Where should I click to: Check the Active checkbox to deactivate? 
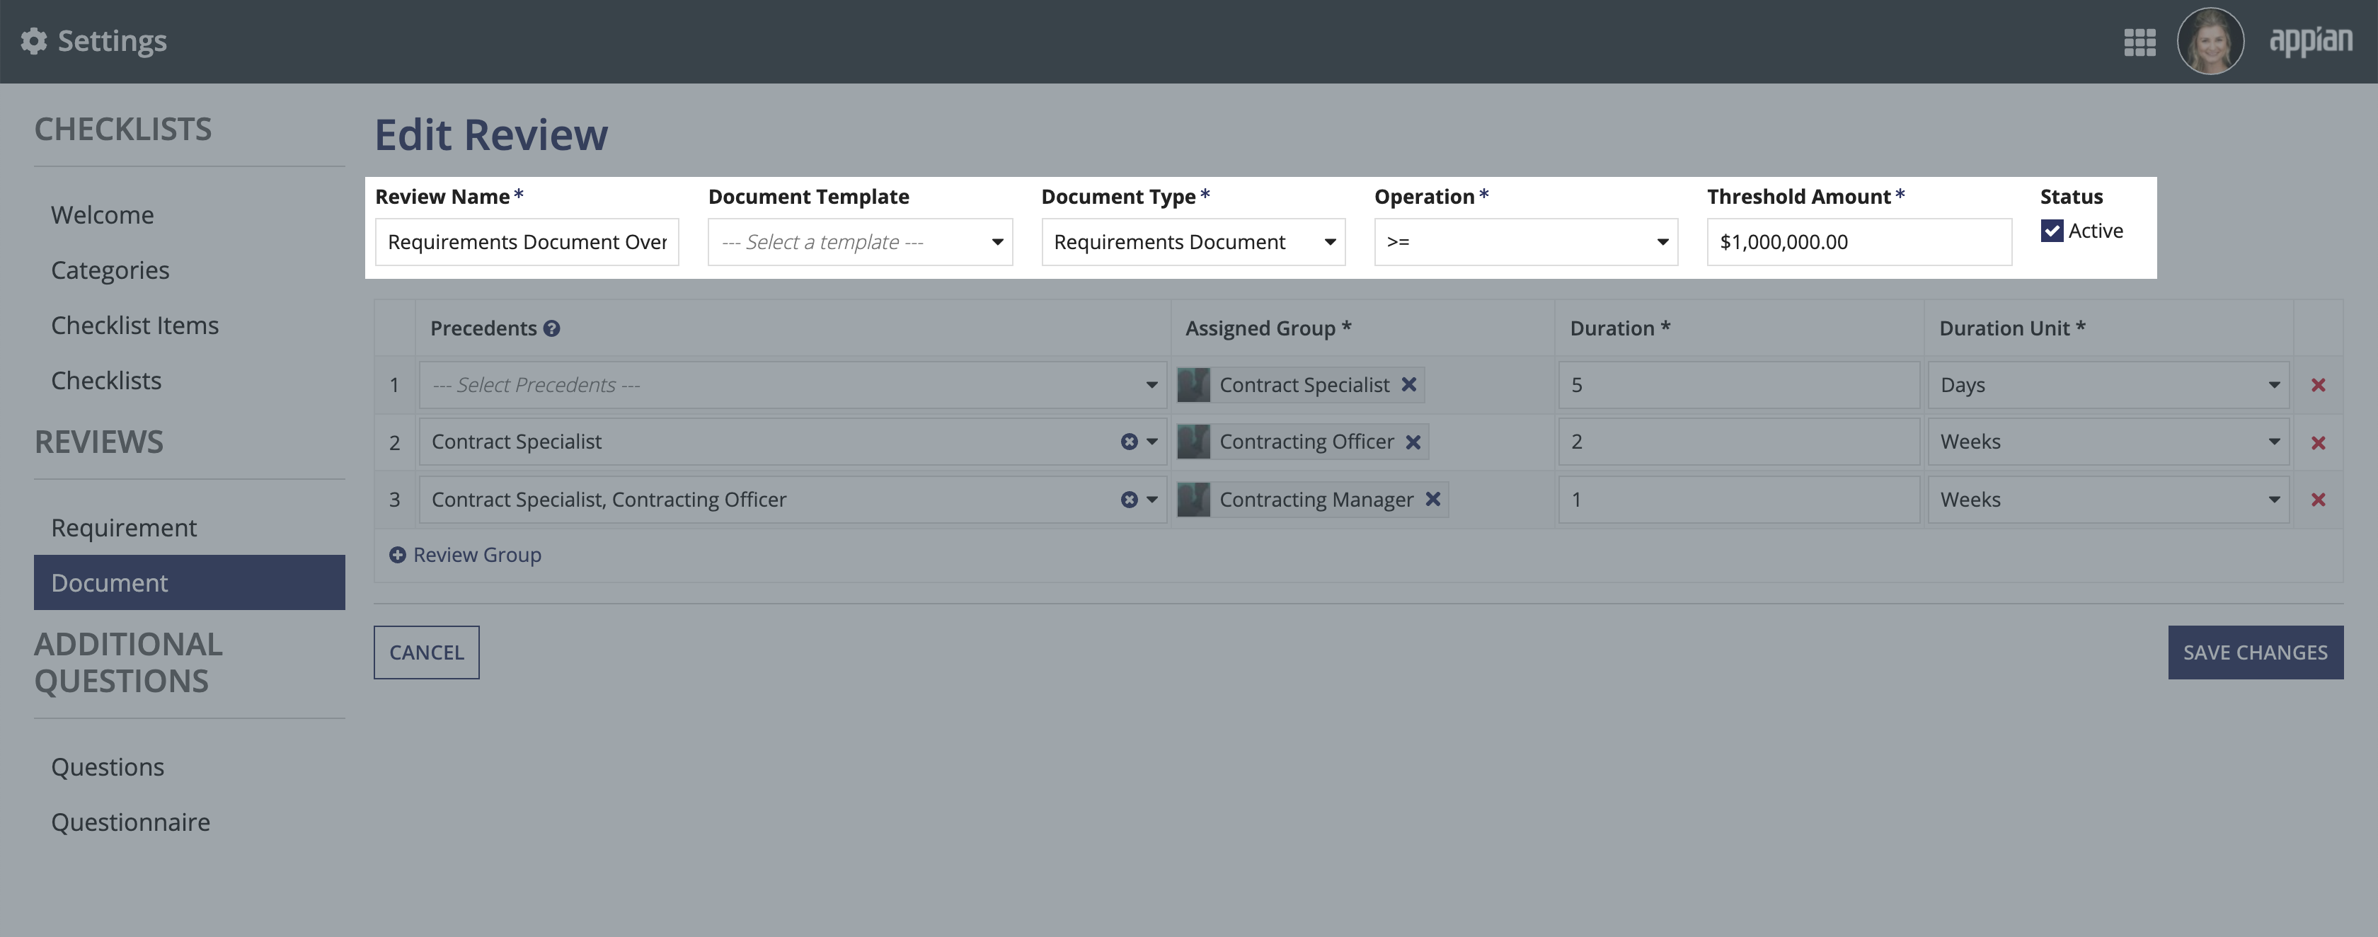pyautogui.click(x=2052, y=232)
